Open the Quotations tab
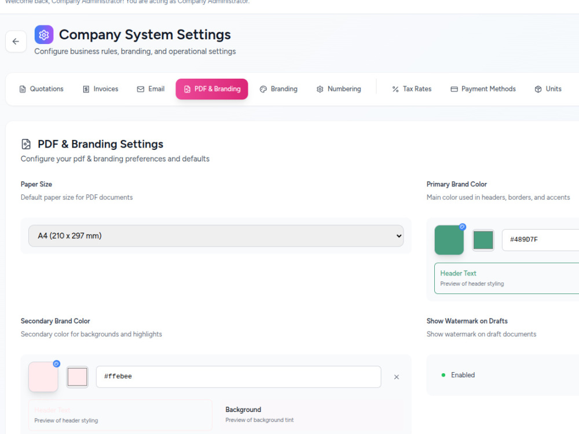Screen dimensions: 579x434 pos(41,89)
